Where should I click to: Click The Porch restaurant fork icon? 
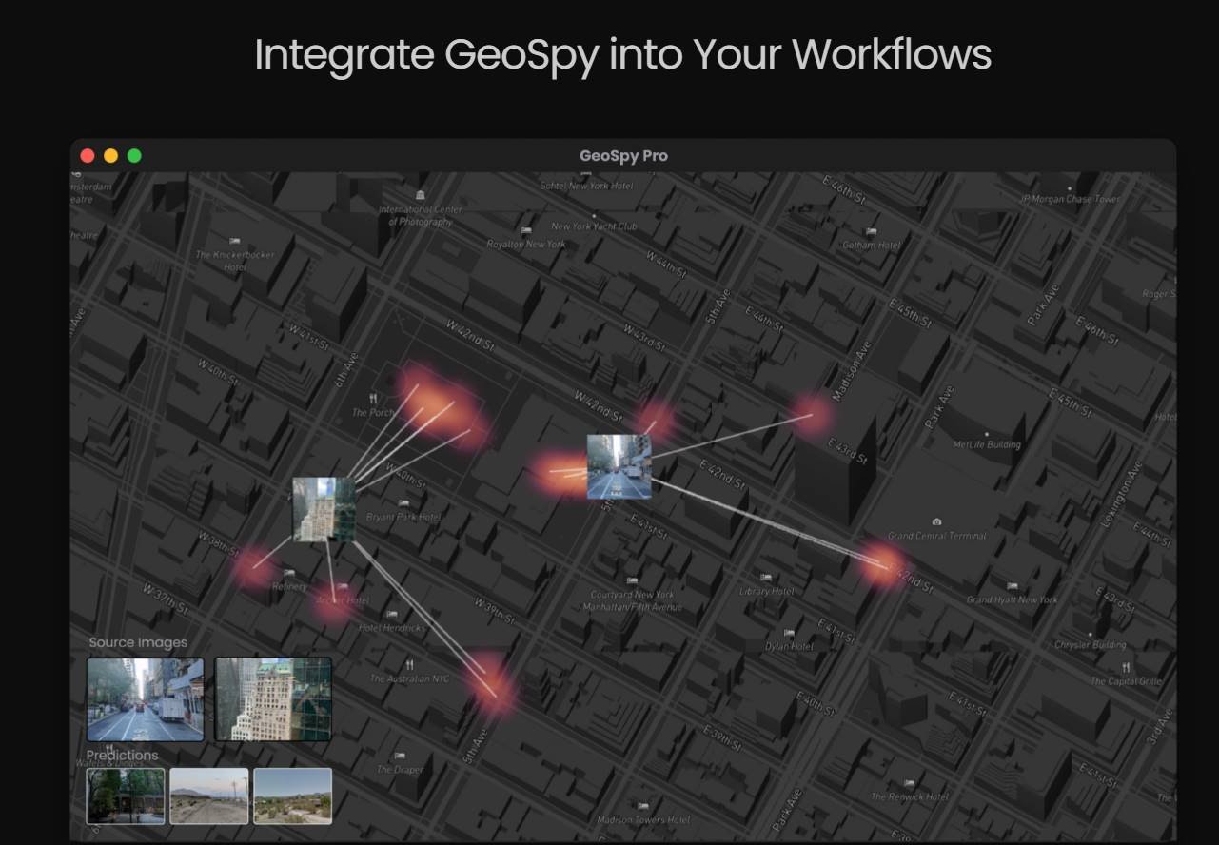coord(373,399)
